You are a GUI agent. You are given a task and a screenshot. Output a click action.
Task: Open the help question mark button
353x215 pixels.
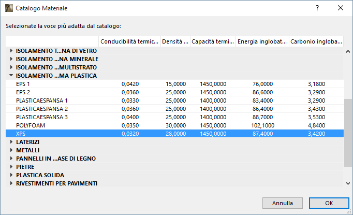click(x=317, y=8)
